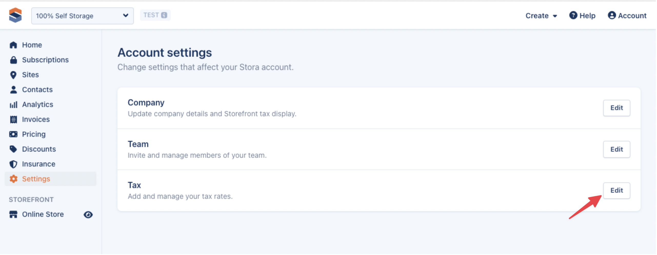The height and width of the screenshot is (255, 657).
Task: Click the Contacts person icon
Action: (x=13, y=90)
